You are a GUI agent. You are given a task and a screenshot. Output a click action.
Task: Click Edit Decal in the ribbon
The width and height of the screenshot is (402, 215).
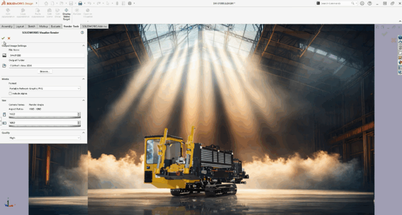click(x=58, y=13)
